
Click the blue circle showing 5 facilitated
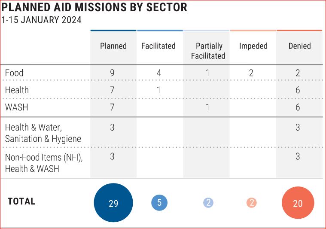[x=159, y=203]
